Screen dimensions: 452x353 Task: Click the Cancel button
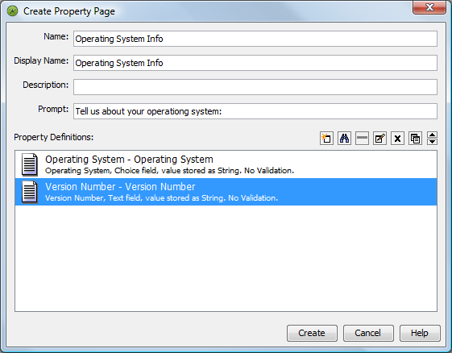coord(368,333)
